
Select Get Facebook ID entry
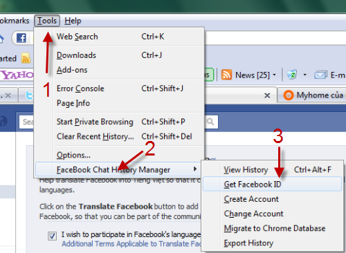tap(272, 185)
